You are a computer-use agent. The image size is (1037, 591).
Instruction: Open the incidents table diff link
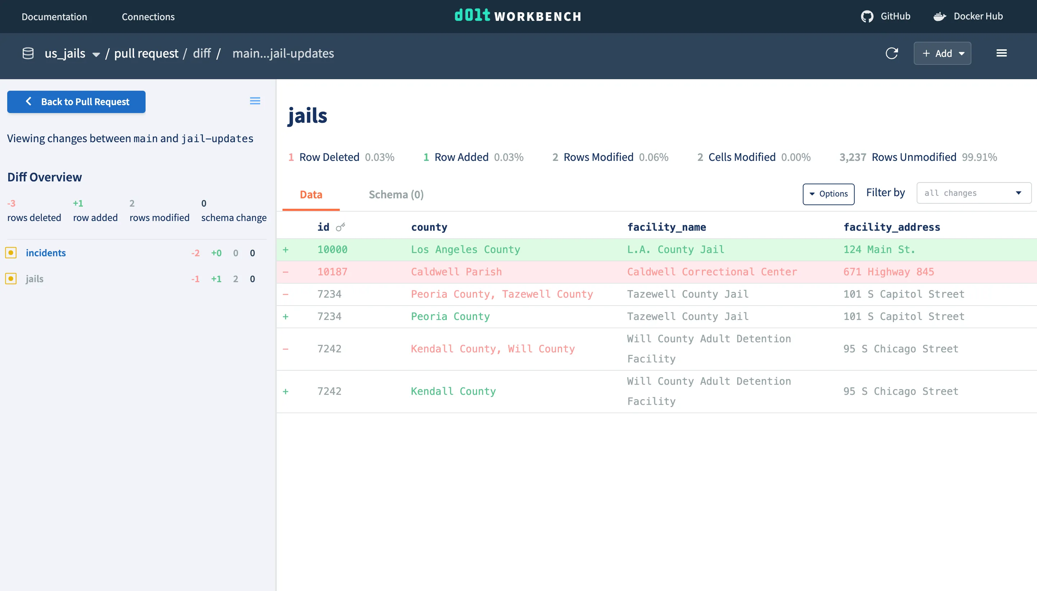(x=45, y=253)
